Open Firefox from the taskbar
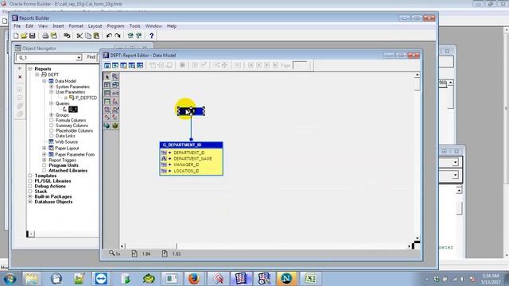Image resolution: width=509 pixels, height=286 pixels. point(194,279)
